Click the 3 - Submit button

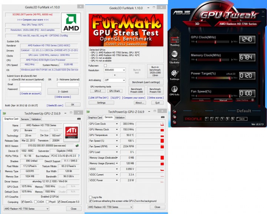coord(63,91)
